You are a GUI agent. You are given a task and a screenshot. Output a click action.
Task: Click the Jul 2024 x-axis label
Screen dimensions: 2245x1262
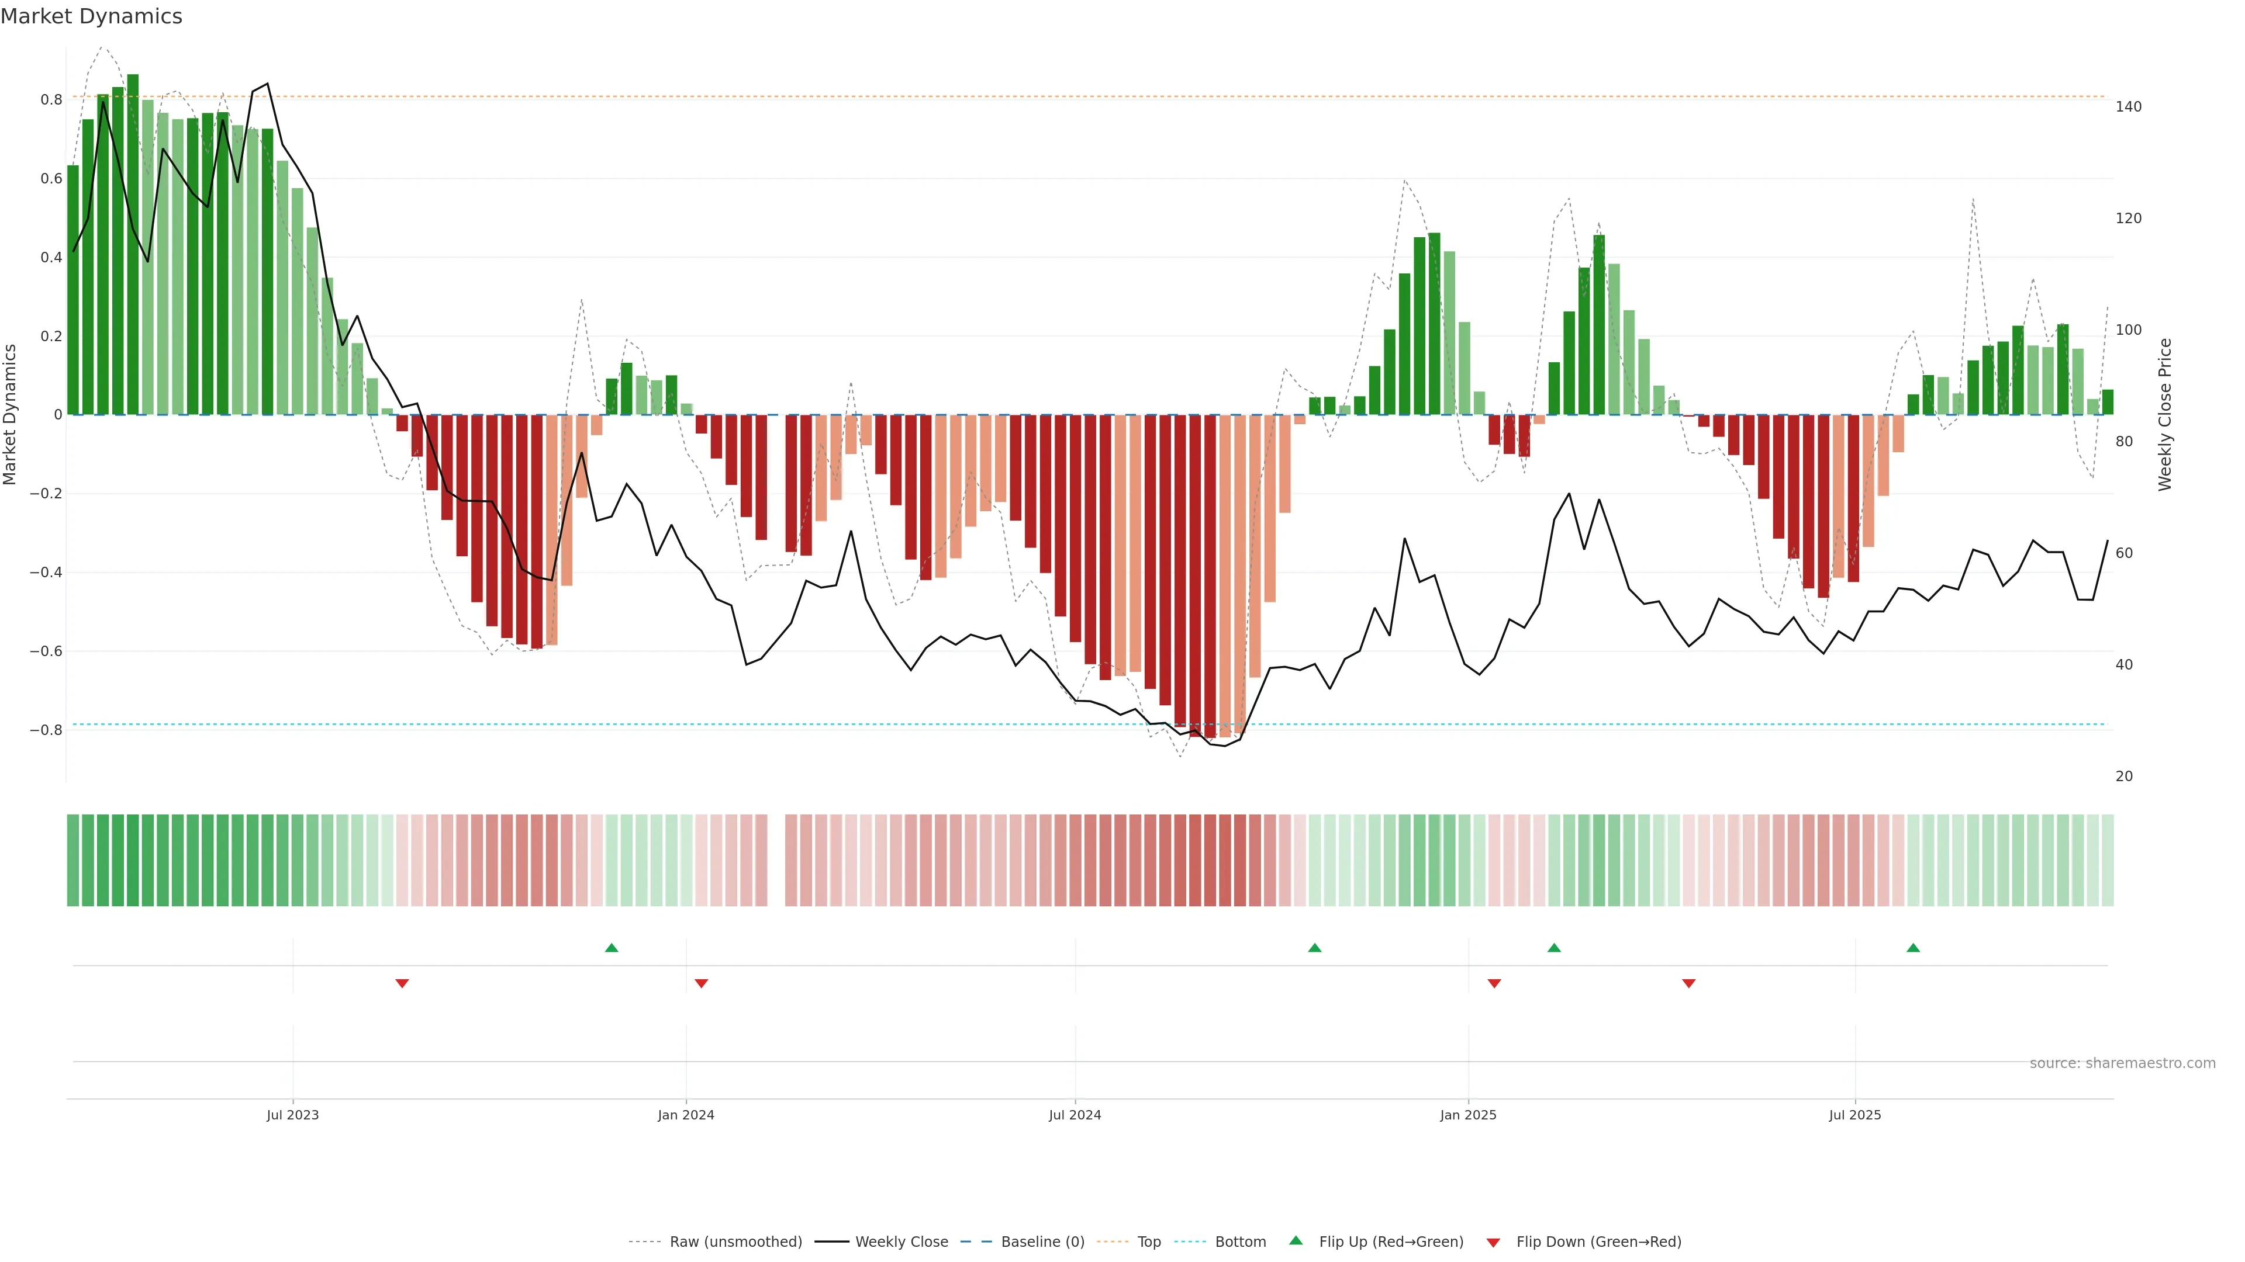(1075, 1116)
